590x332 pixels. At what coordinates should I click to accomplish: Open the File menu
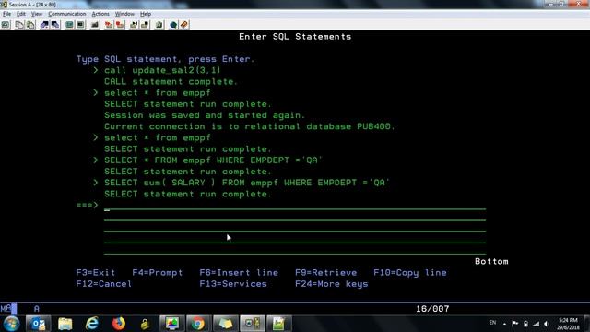tap(6, 14)
